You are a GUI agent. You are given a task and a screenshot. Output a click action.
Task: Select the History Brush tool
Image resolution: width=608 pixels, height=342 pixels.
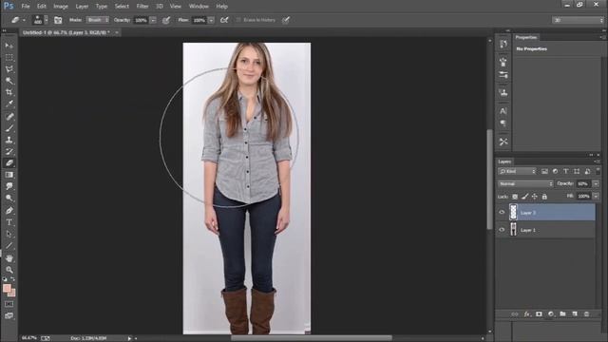pos(9,152)
